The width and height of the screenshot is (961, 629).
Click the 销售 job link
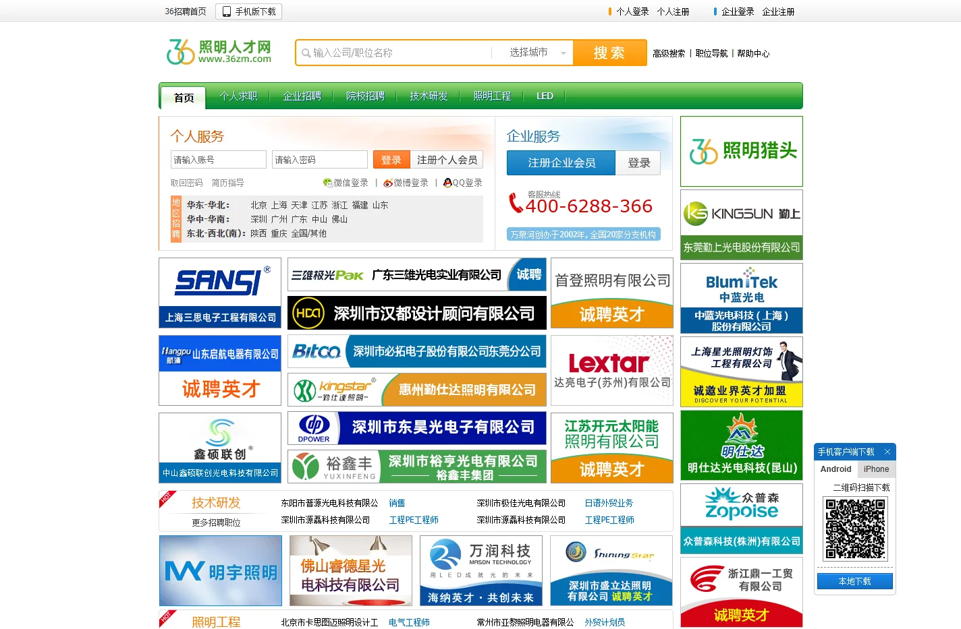click(x=397, y=503)
